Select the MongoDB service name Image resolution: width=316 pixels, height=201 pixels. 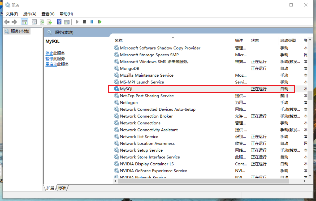(x=130, y=68)
